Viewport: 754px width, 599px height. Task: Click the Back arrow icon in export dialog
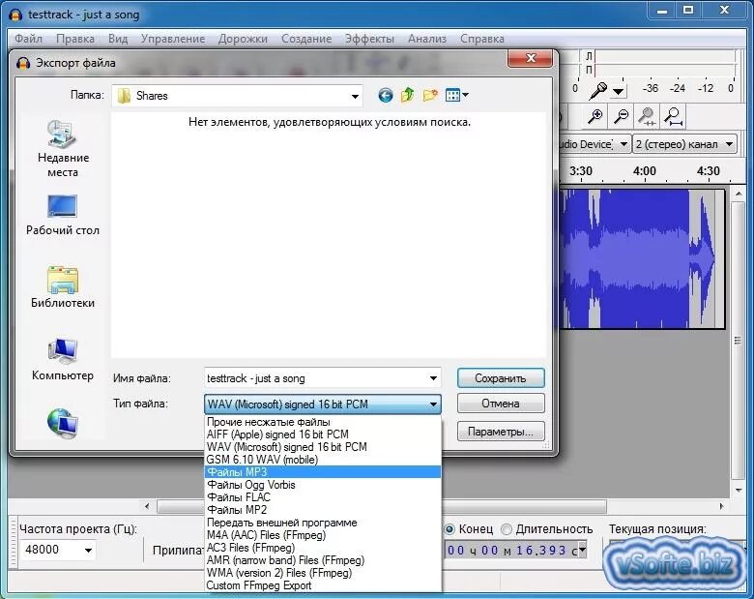[x=385, y=96]
